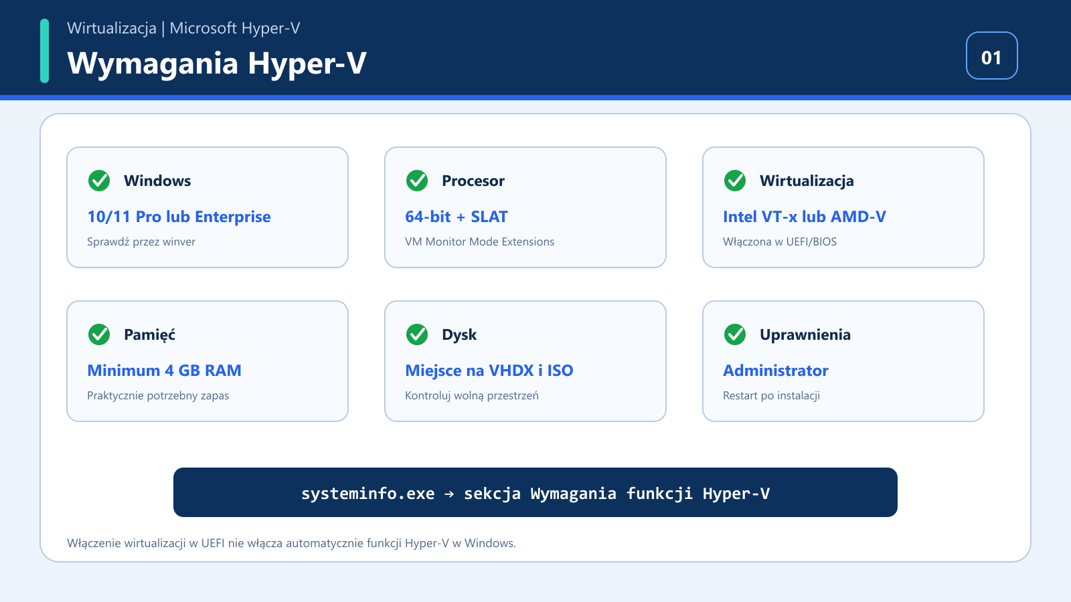Click the green check icon beside Dysk

(417, 334)
